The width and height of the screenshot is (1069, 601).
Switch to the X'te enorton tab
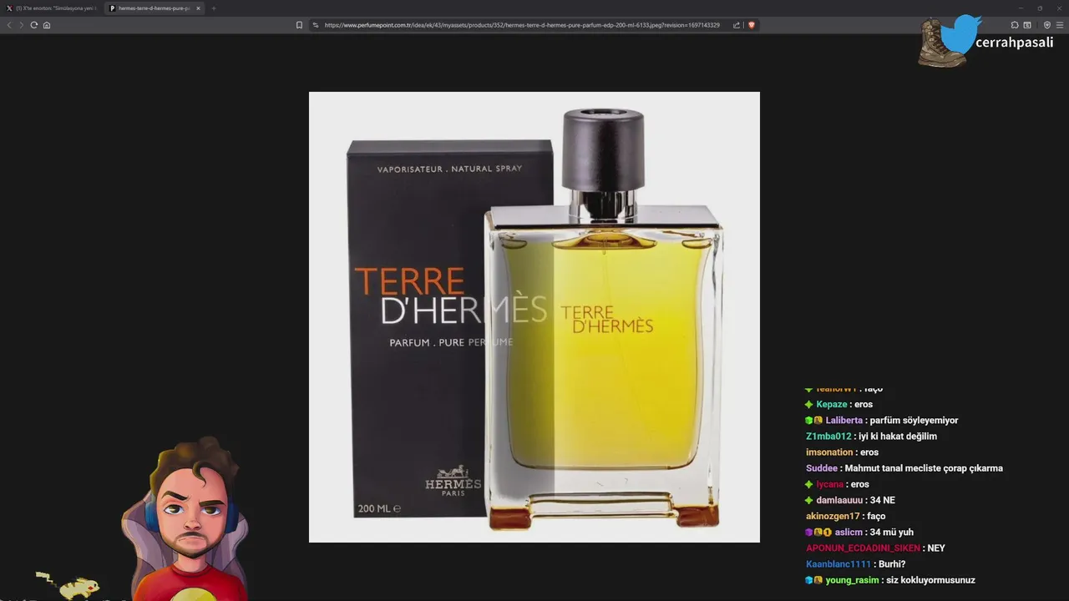tap(52, 8)
